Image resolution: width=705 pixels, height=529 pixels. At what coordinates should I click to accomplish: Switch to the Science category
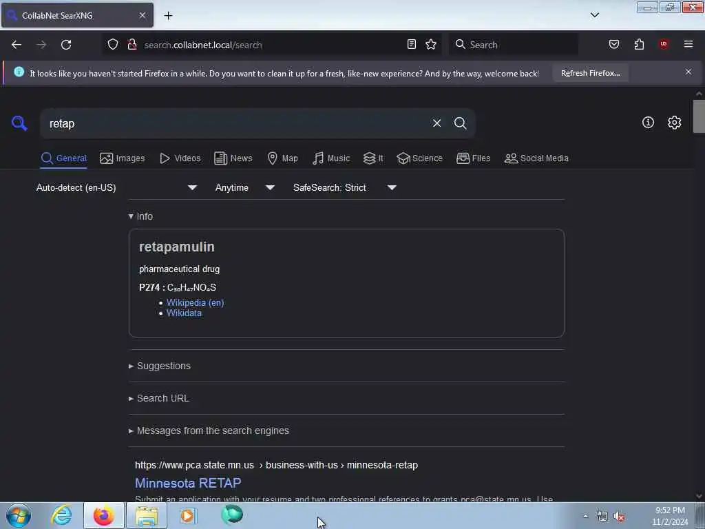pyautogui.click(x=419, y=158)
